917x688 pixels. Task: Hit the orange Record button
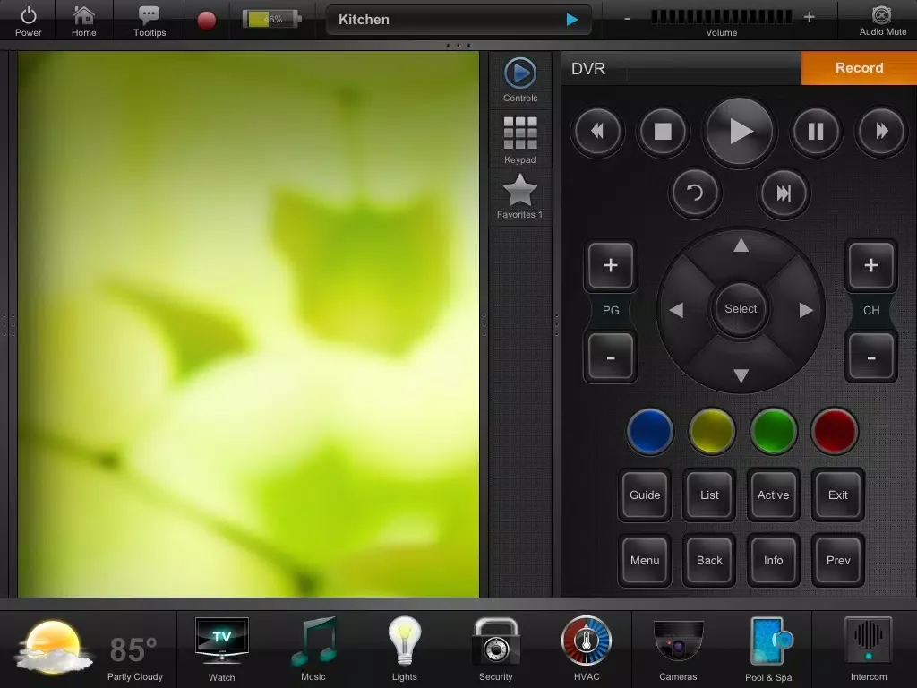[x=859, y=68]
